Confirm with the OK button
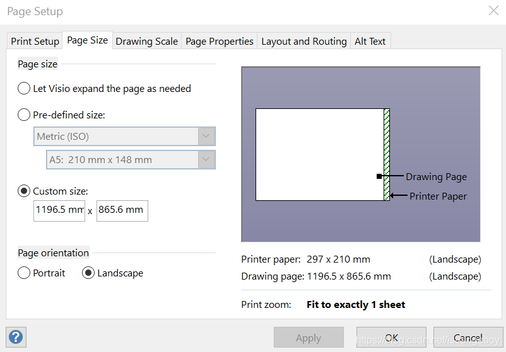 [391, 338]
